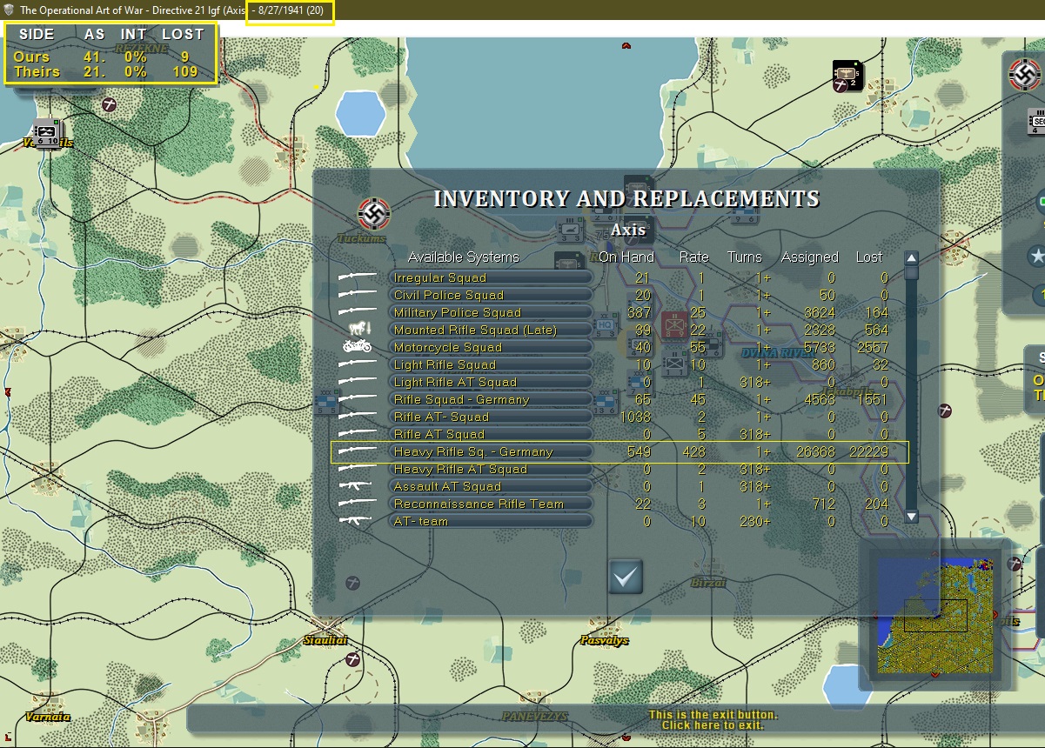Screen dimensions: 1045x748
Task: Select the Motorcycle Squad entry
Action: coord(491,347)
